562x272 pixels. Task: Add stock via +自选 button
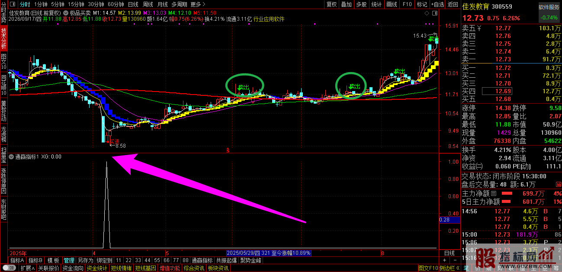437,4
